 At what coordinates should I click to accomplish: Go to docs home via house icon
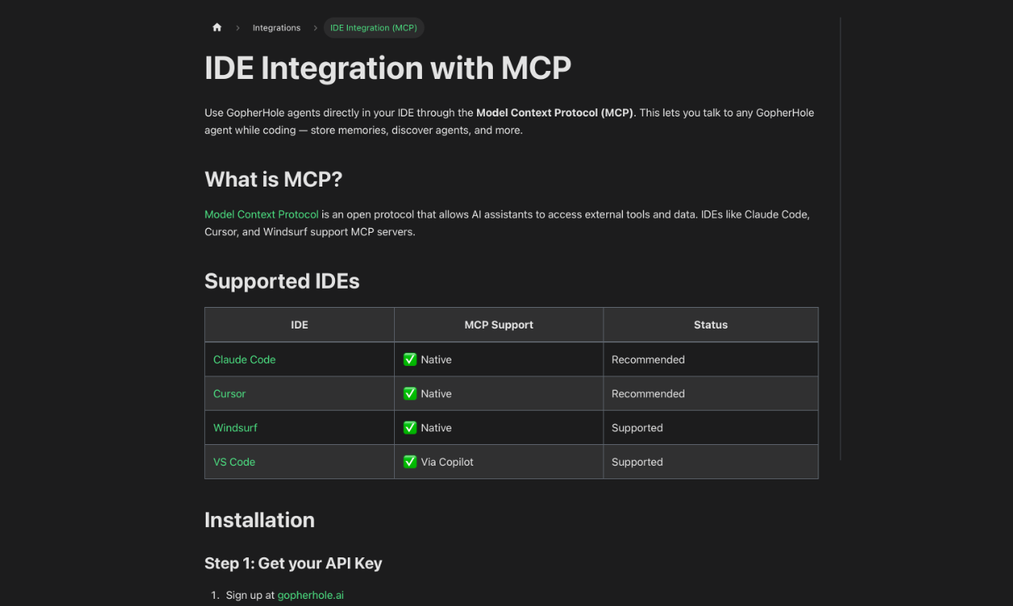[217, 27]
